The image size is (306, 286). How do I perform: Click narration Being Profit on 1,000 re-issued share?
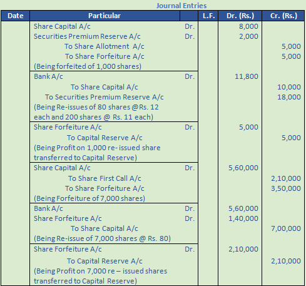coord(97,153)
